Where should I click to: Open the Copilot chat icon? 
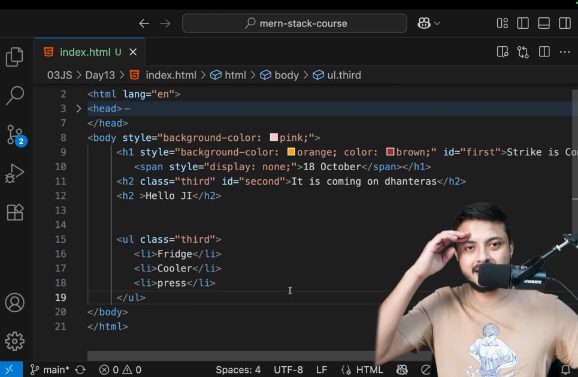click(424, 23)
